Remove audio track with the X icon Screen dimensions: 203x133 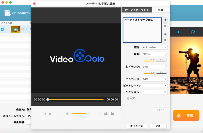click(x=165, y=26)
